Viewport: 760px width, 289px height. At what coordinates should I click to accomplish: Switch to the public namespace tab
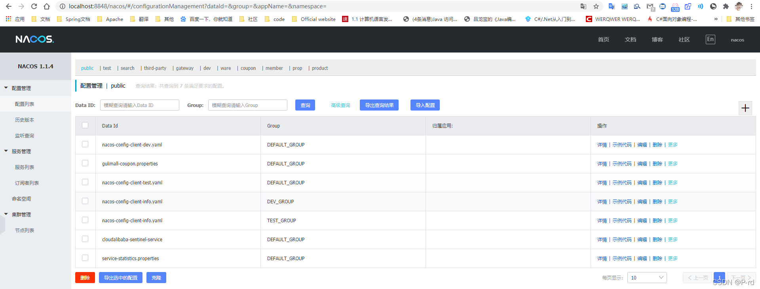[87, 68]
